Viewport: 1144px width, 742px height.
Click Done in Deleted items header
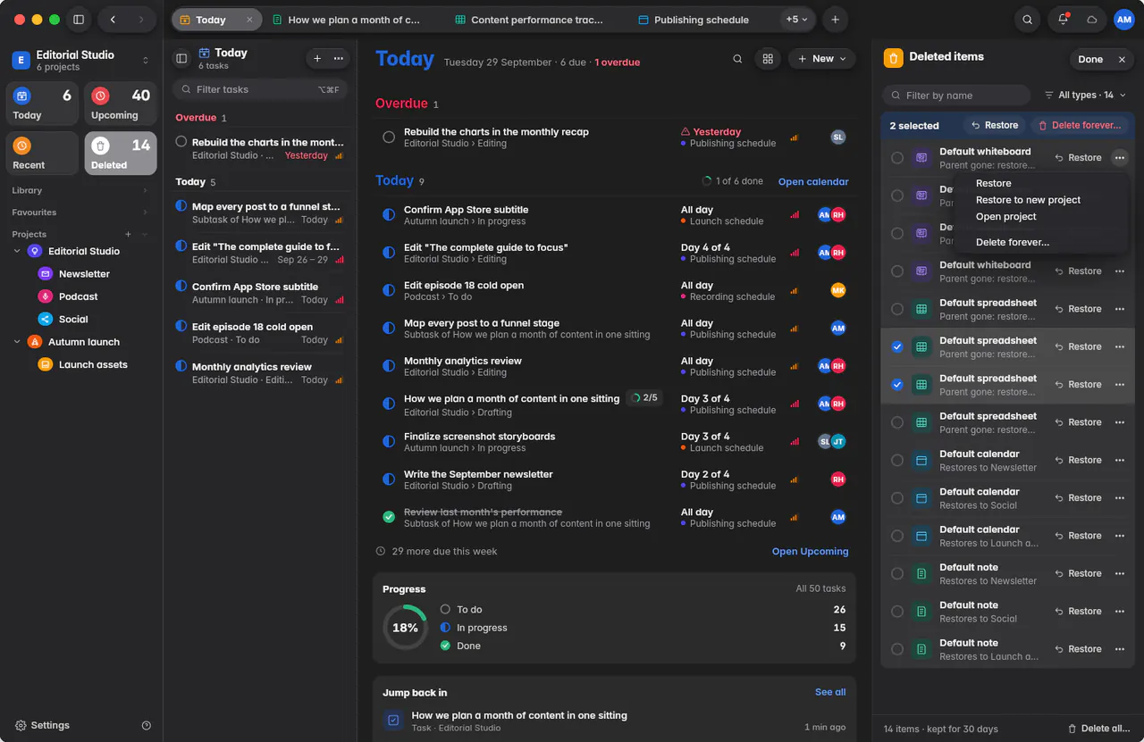1090,60
